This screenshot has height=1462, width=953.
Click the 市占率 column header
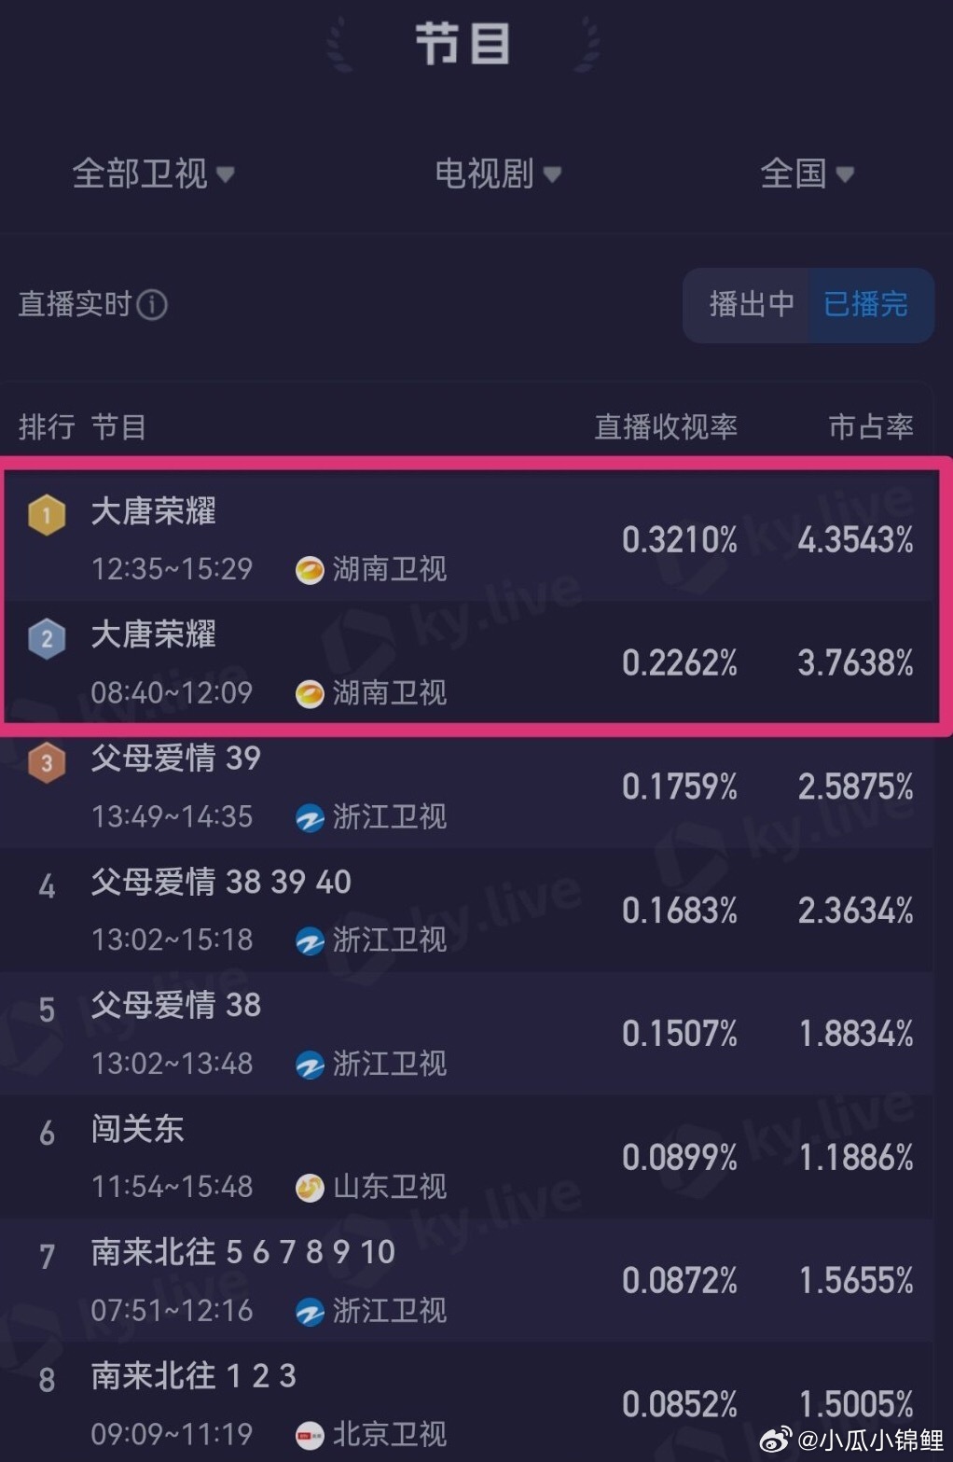[870, 427]
